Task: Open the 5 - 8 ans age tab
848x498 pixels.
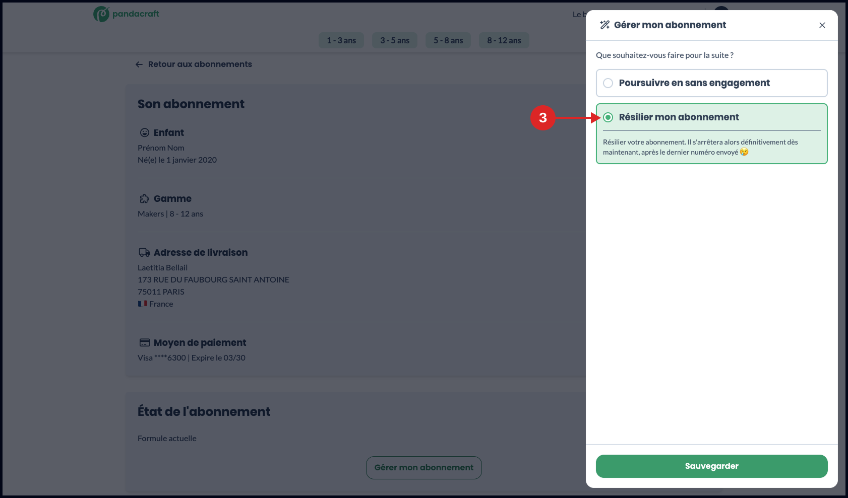Action: 448,40
